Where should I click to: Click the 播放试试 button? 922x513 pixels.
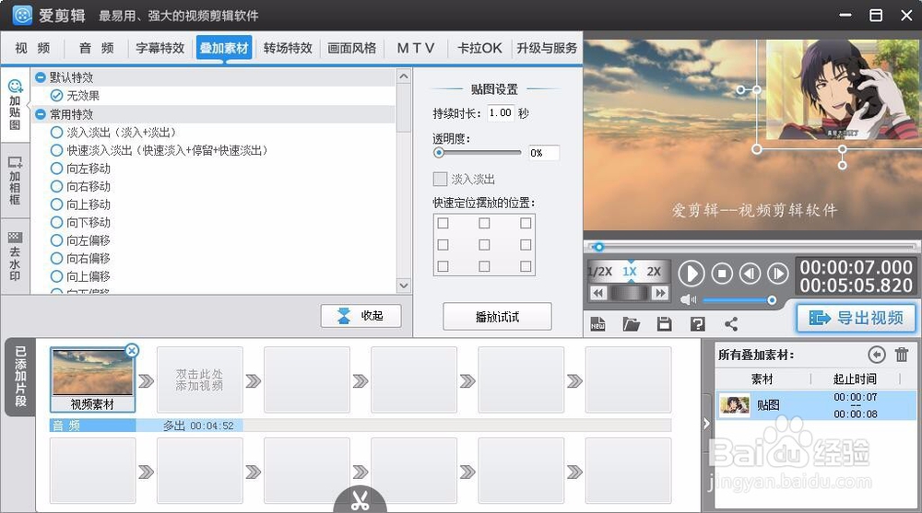[x=497, y=317]
